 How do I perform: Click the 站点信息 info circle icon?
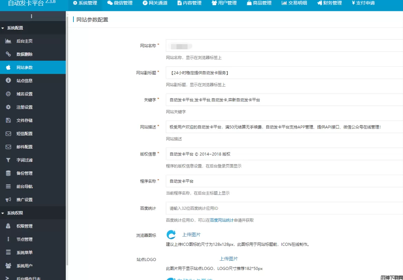[8, 81]
